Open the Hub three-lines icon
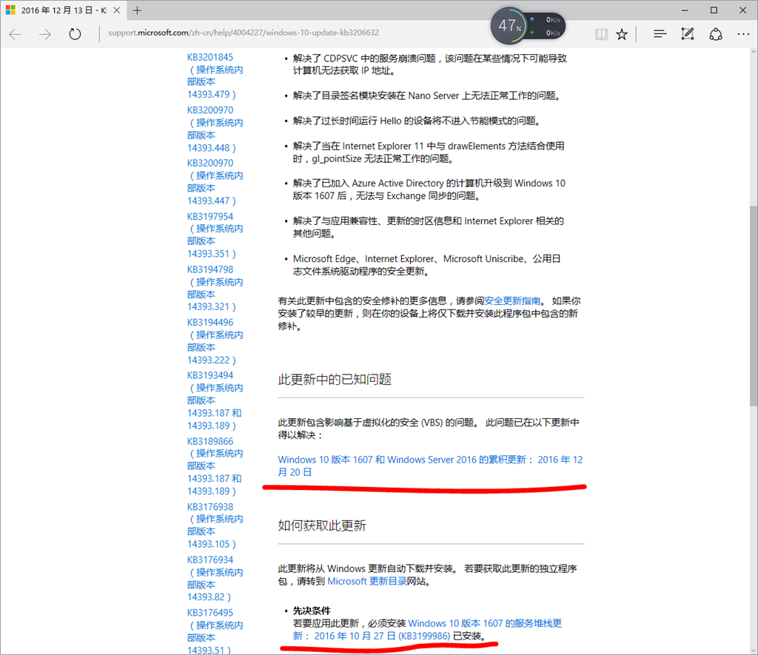 (660, 34)
